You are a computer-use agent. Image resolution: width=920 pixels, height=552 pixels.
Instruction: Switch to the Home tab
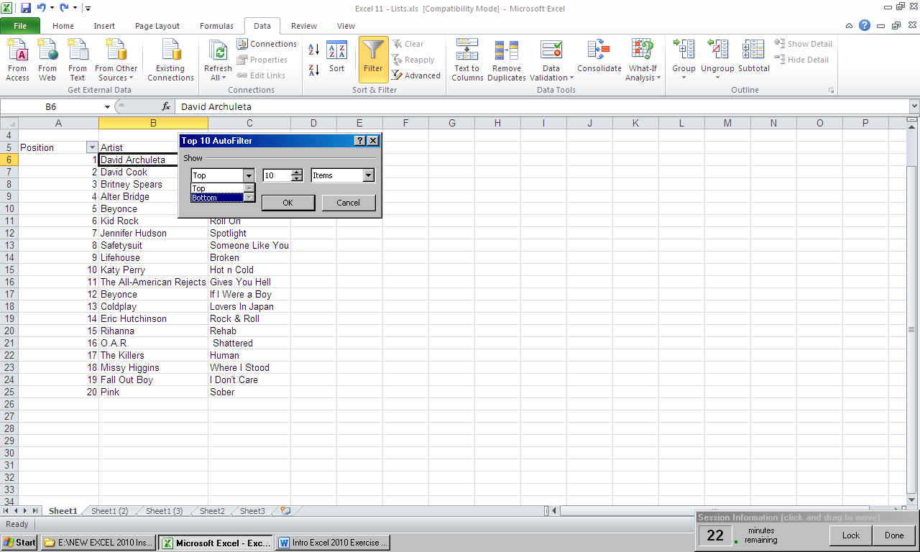[x=63, y=26]
